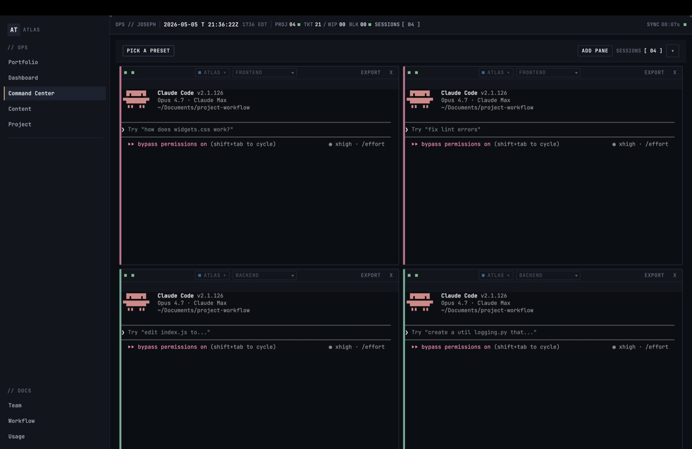Click Claude logo in fix lint errors pane

pyautogui.click(x=420, y=99)
